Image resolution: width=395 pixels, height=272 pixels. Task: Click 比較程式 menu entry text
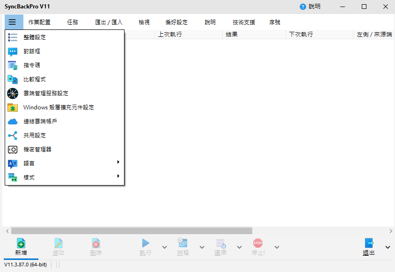(x=35, y=79)
